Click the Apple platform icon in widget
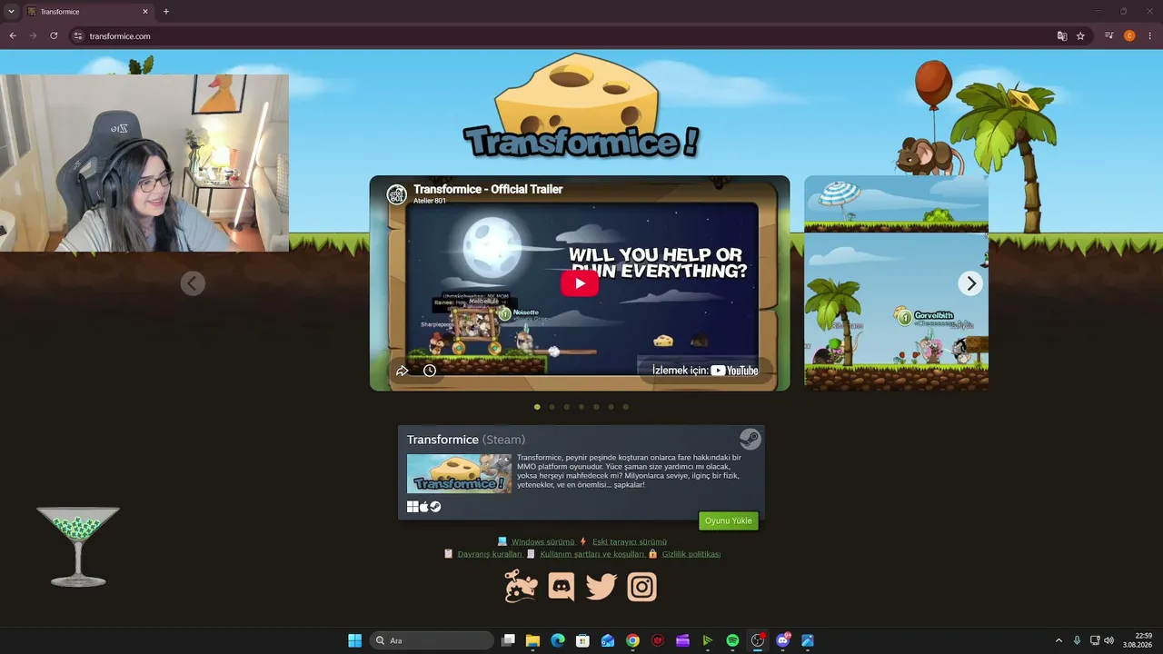This screenshot has height=654, width=1163. pos(423,507)
